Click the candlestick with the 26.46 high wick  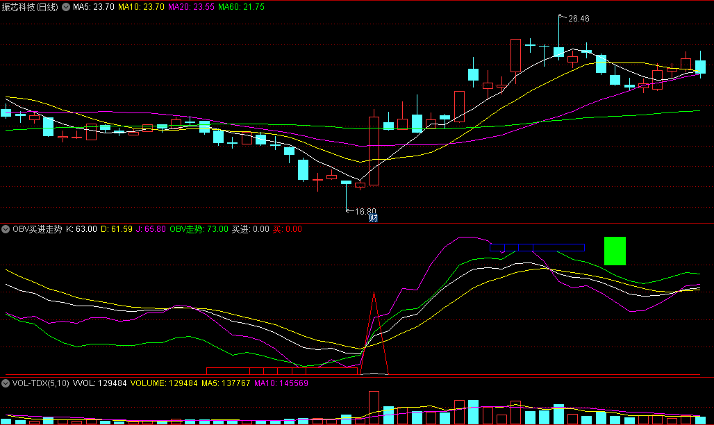click(x=558, y=52)
